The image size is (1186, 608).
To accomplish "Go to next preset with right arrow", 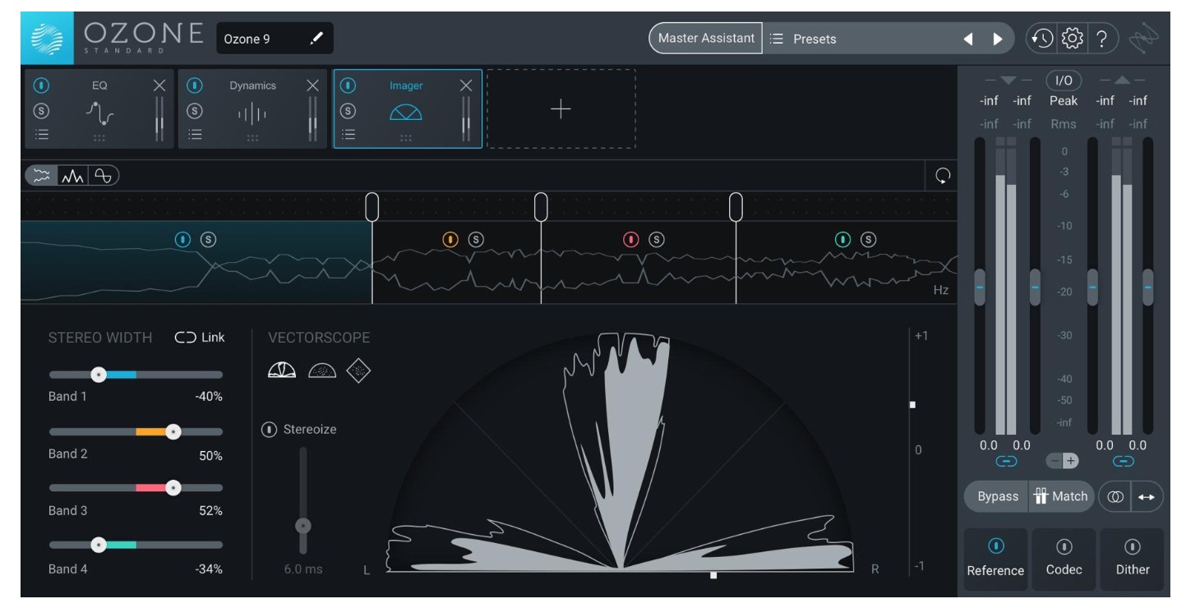I will pos(997,39).
